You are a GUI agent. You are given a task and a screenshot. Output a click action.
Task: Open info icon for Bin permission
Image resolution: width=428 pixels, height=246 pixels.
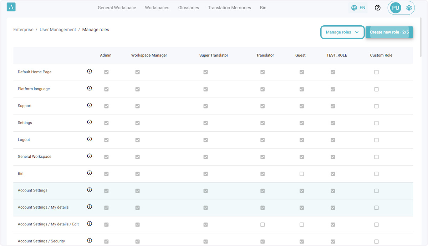point(90,173)
